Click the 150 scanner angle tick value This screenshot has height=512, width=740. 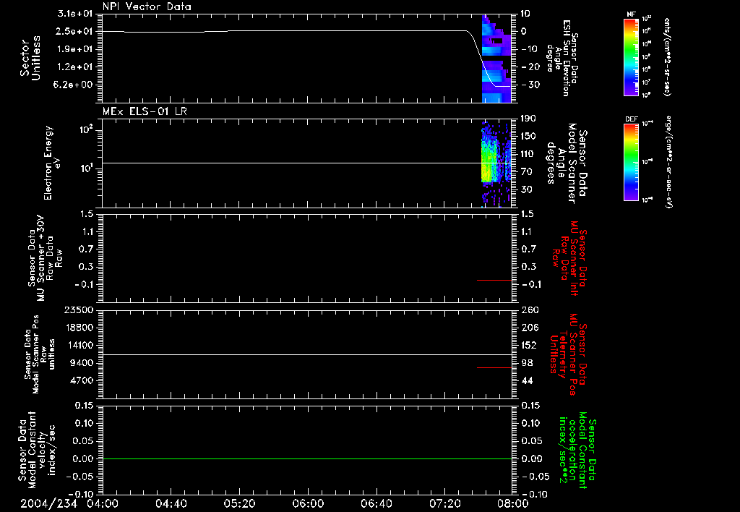tap(528, 136)
